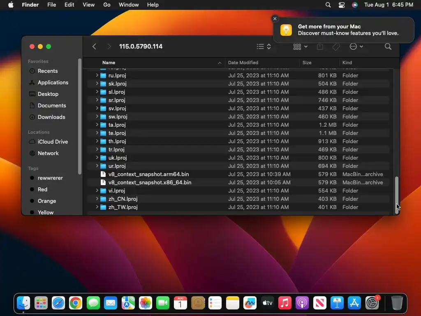Select the tr.lproj folder name
The width and height of the screenshot is (421, 316).
[x=116, y=149]
